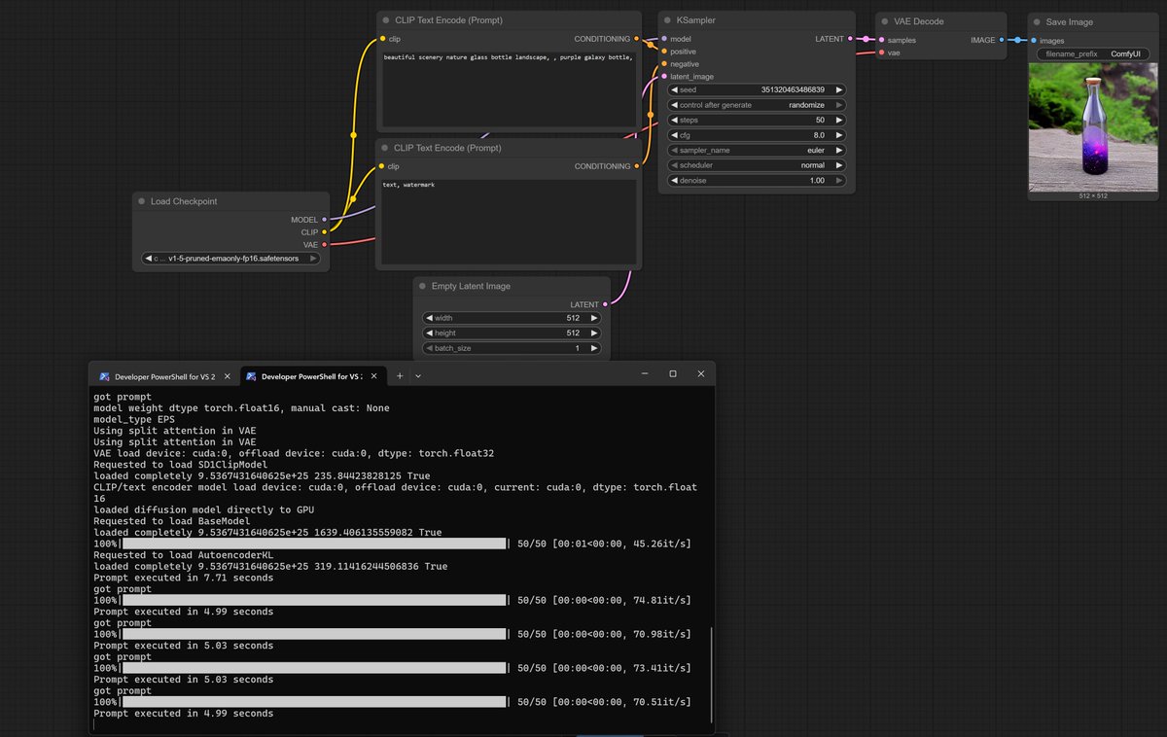Open the sampler_name euler selector
Viewport: 1167px width, 737px height.
757,150
